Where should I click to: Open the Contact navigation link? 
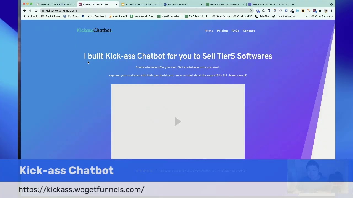[249, 31]
